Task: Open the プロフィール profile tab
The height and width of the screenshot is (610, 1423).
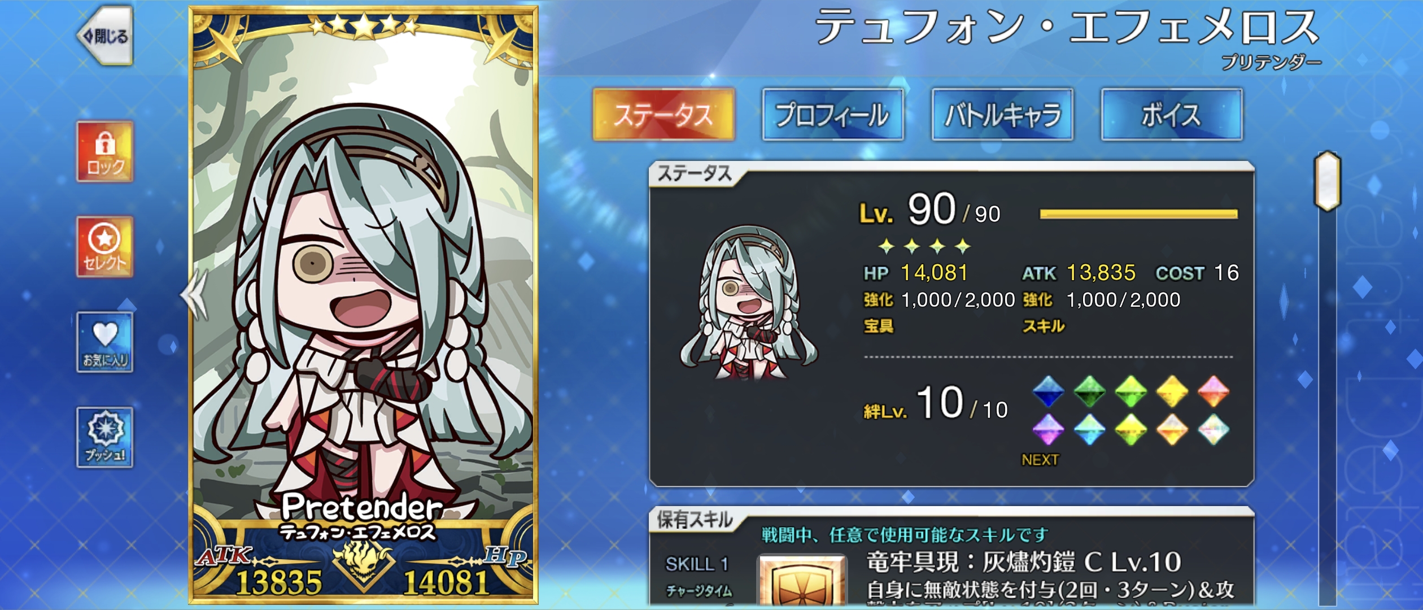Action: pos(833,115)
